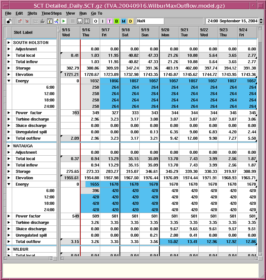Click the folder upload icon

pyautogui.click(x=42, y=21)
